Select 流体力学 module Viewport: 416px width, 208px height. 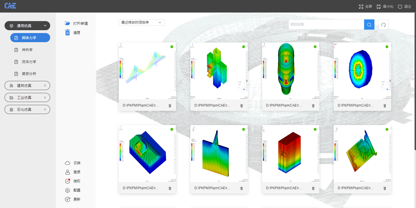tap(29, 62)
